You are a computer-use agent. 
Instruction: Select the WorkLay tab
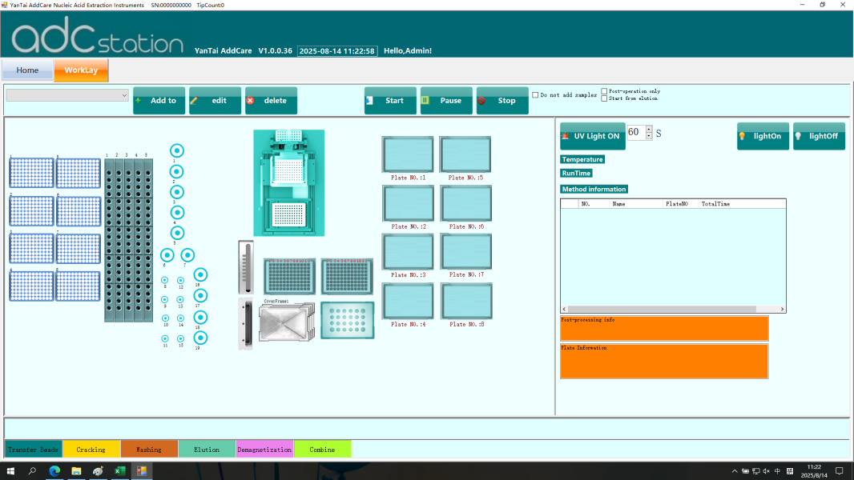(81, 70)
